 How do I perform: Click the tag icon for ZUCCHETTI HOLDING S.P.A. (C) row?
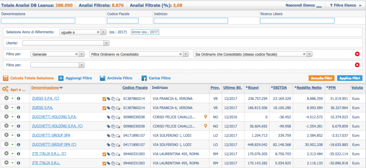[108, 127]
